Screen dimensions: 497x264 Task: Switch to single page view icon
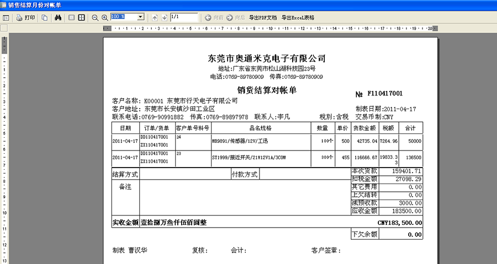click(x=72, y=18)
